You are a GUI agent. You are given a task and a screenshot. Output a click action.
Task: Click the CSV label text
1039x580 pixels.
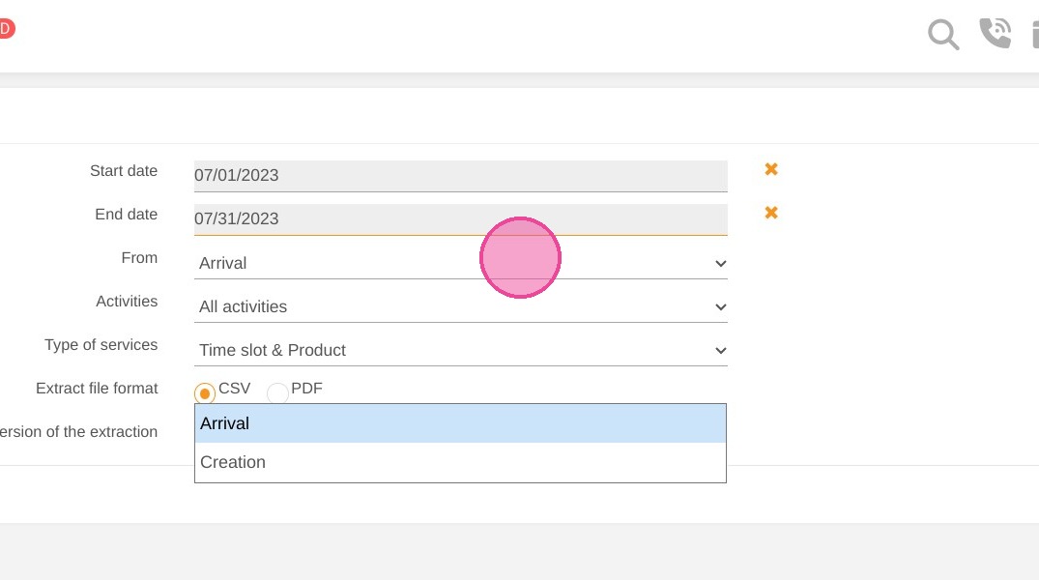pyautogui.click(x=235, y=389)
